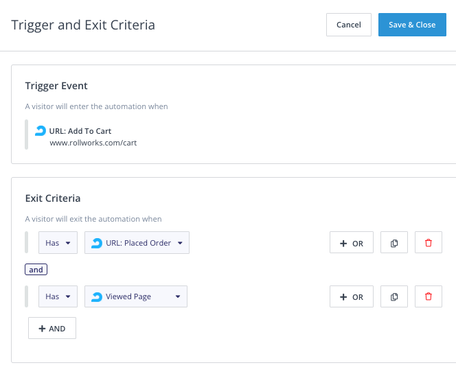
Task: Open the Viewed Page dropdown
Action: click(136, 296)
